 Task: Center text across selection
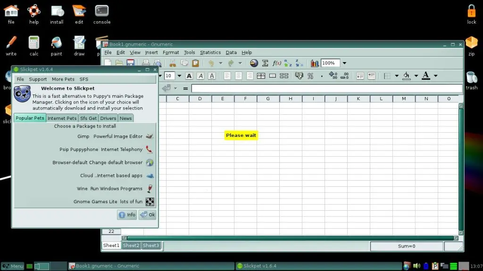pos(261,76)
